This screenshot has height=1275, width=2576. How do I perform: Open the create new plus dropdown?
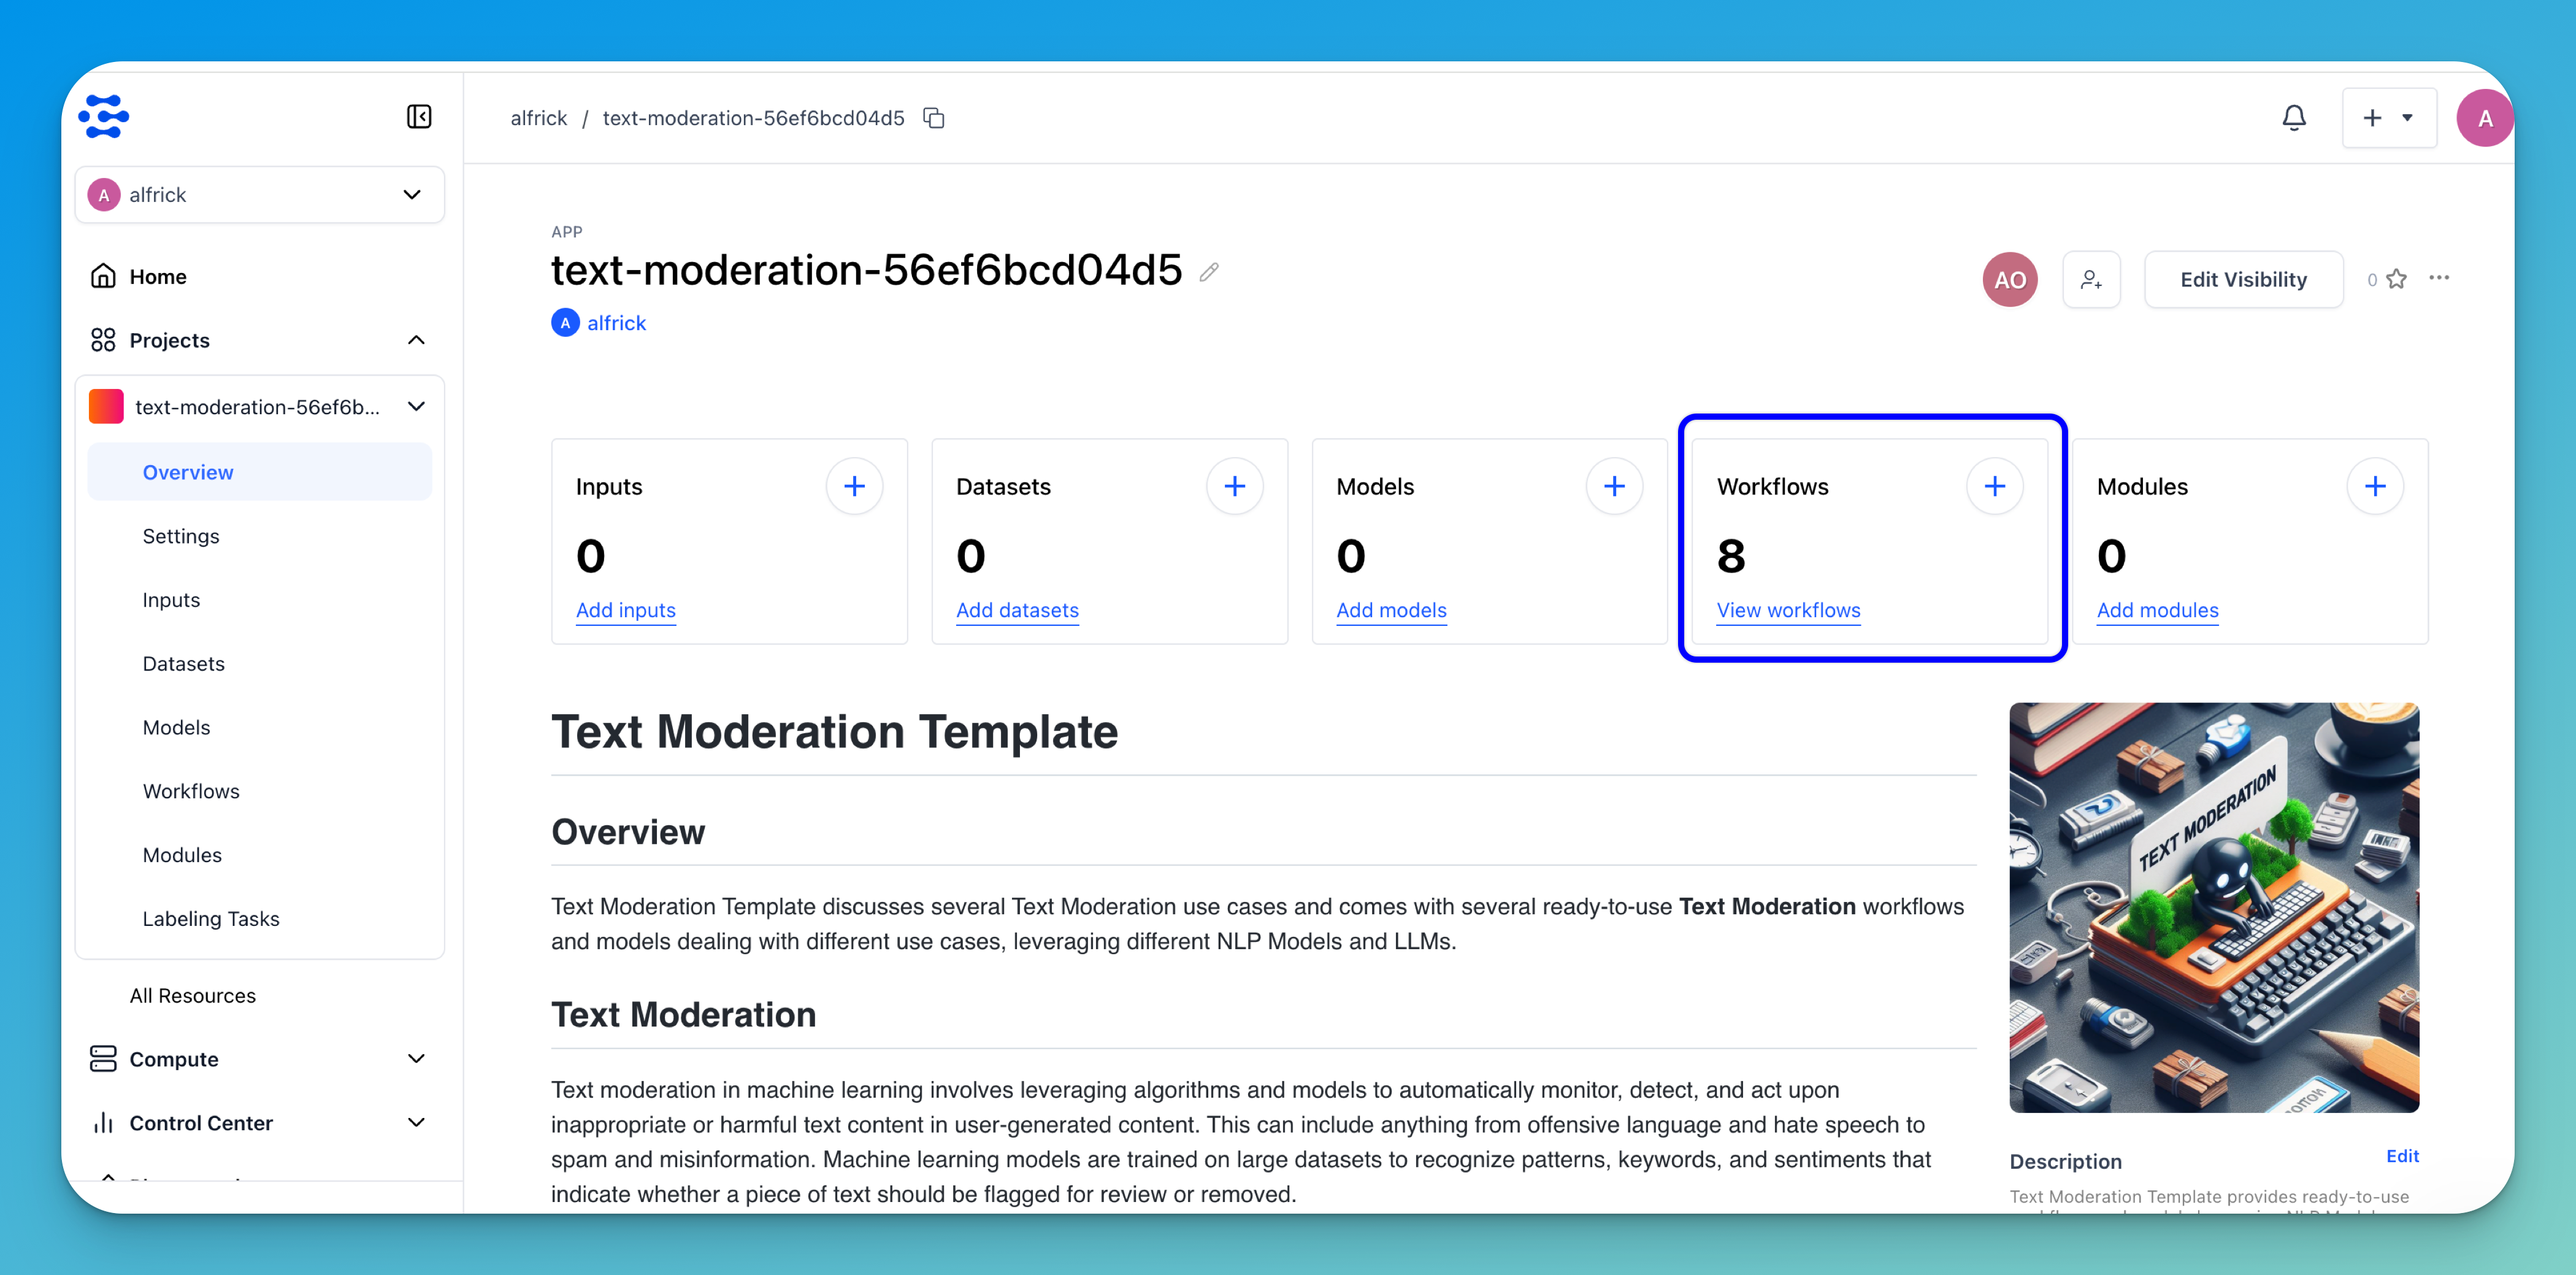pos(2388,118)
